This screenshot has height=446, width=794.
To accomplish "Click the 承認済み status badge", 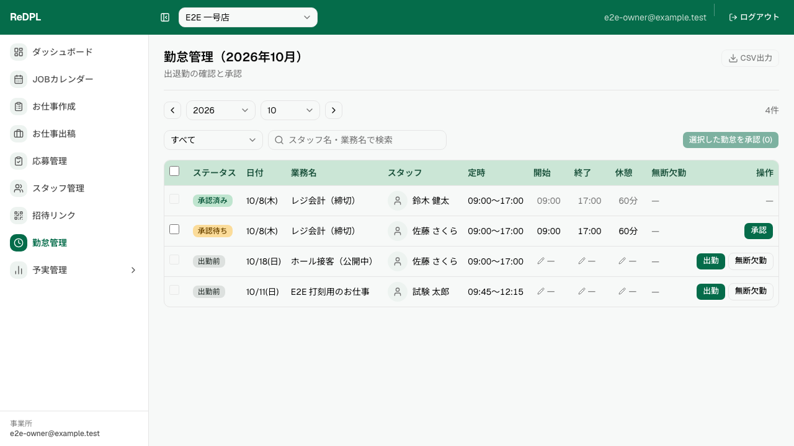I will (213, 201).
